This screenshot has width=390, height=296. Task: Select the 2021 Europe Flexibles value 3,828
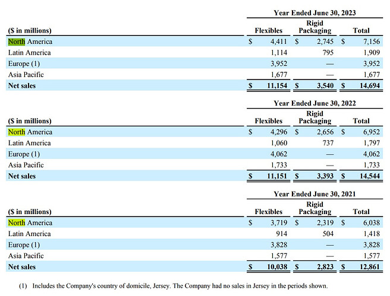click(x=279, y=245)
